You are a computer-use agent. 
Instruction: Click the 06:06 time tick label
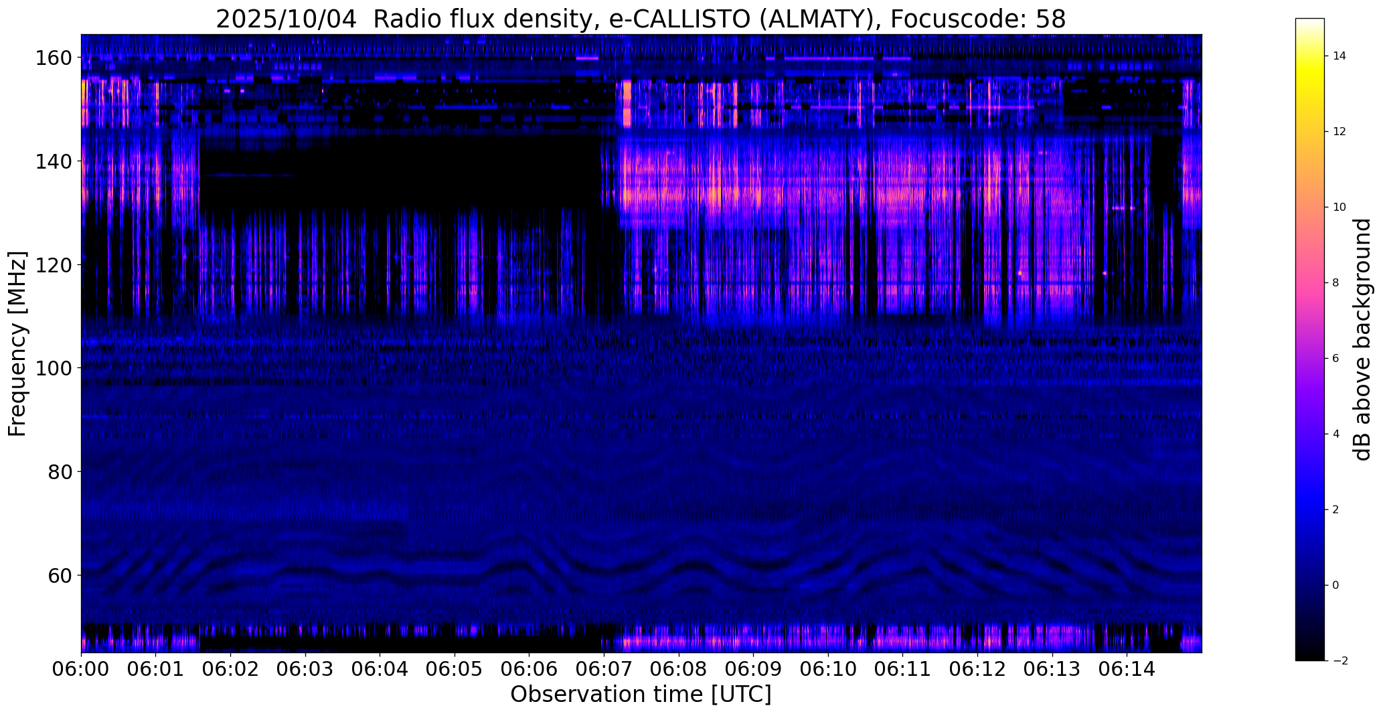(529, 668)
